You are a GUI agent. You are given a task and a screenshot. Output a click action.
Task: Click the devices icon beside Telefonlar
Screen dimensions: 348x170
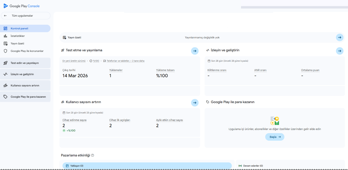click(105, 61)
